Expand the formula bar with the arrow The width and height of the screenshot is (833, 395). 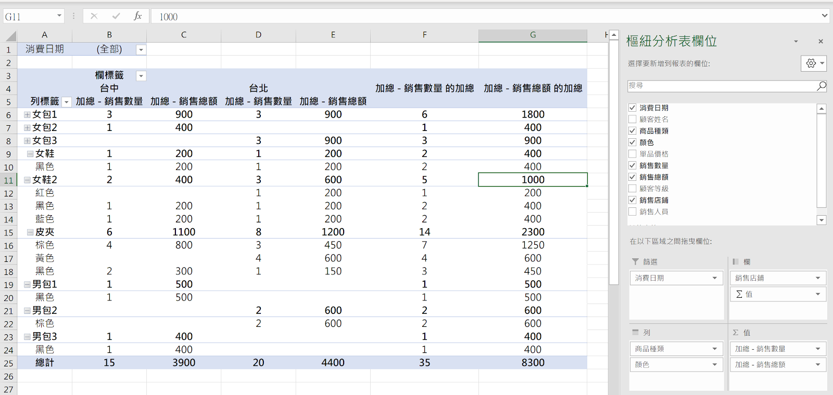[825, 16]
